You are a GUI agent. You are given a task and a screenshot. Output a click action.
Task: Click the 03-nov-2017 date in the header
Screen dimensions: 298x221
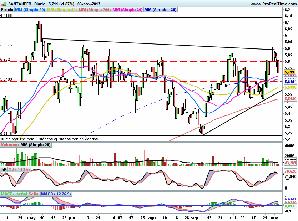point(89,4)
